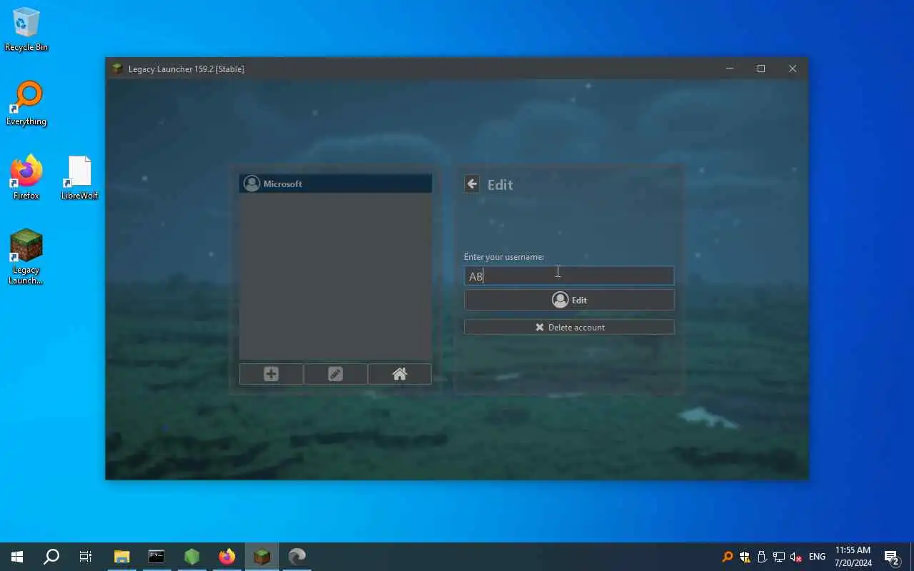The height and width of the screenshot is (571, 914).
Task: Select the LibreWolf desktop shortcut
Action: 79,178
